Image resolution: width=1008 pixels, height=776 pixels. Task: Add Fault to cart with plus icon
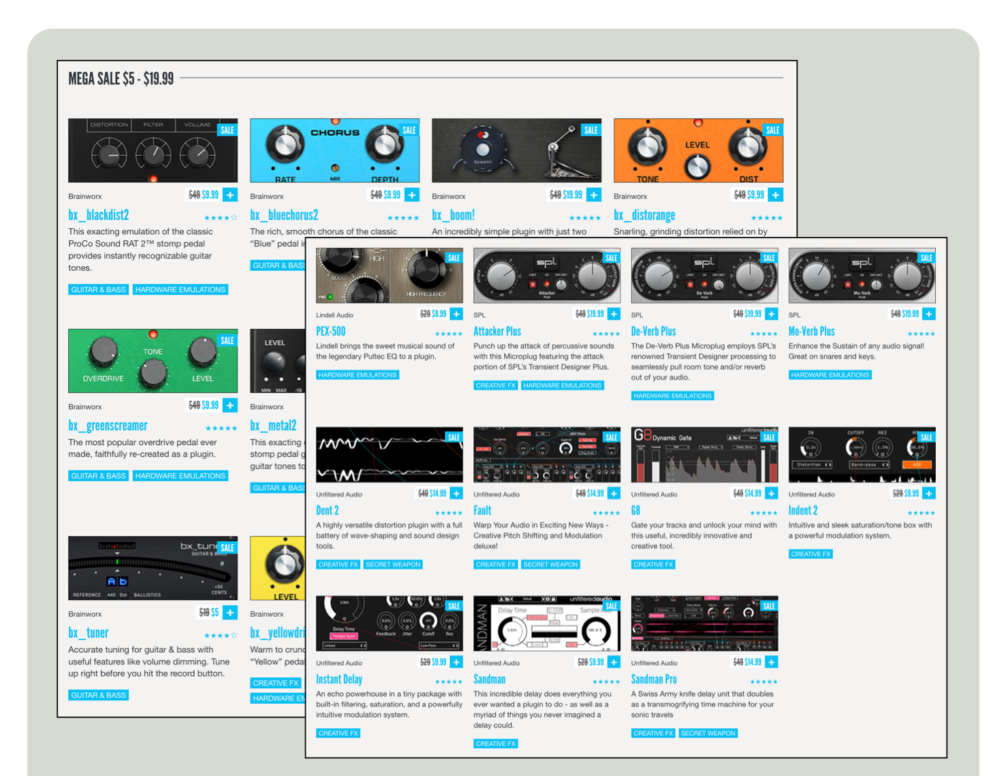point(614,494)
